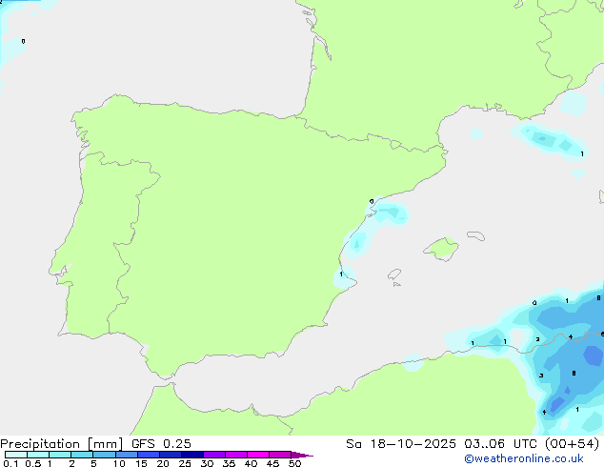Click the '03..06 UTC' time range text
This screenshot has height=467, width=604.
pyautogui.click(x=500, y=444)
